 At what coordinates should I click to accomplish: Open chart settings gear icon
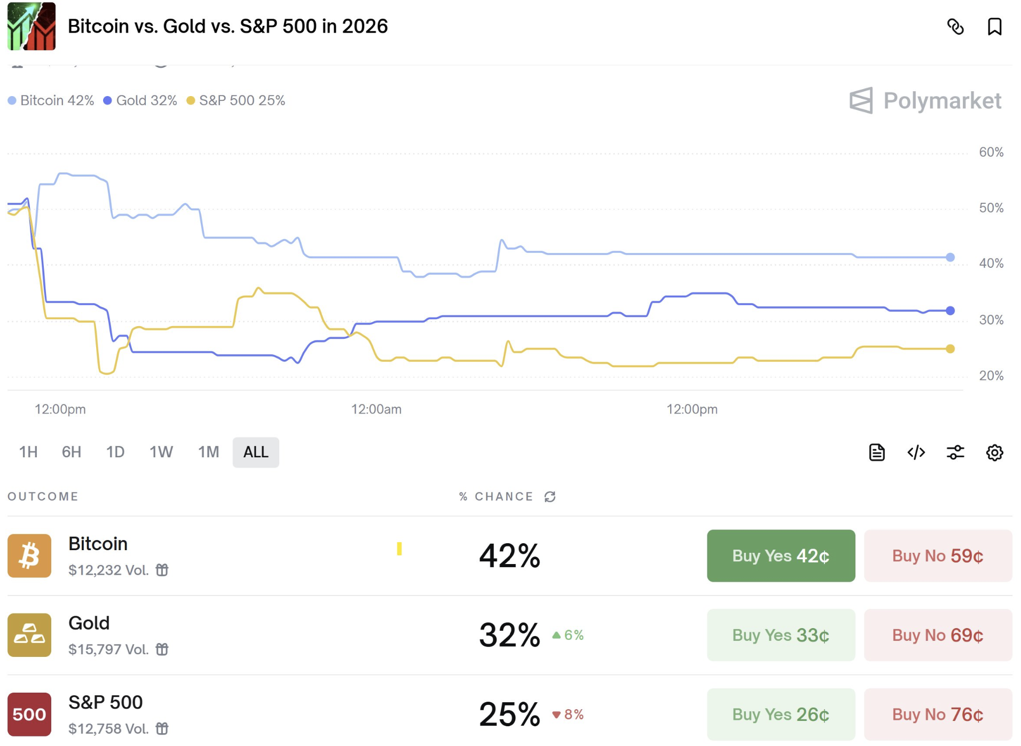pos(994,453)
